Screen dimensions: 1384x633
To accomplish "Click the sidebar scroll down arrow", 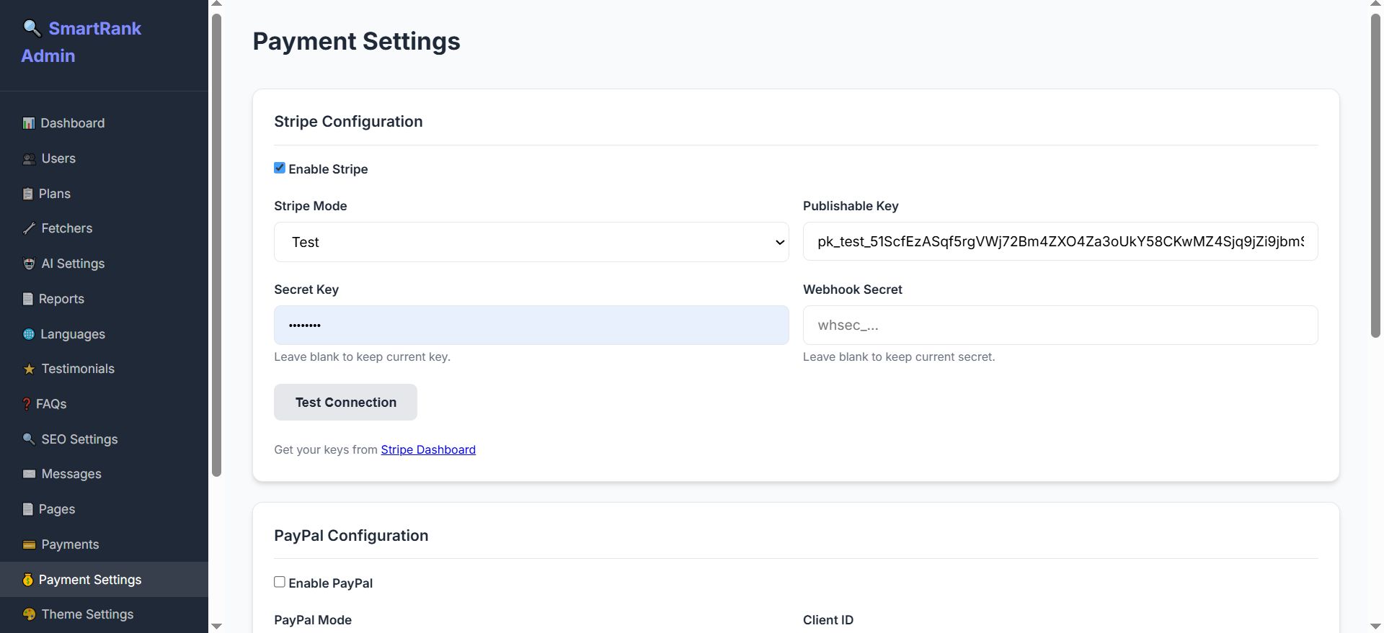I will (216, 627).
